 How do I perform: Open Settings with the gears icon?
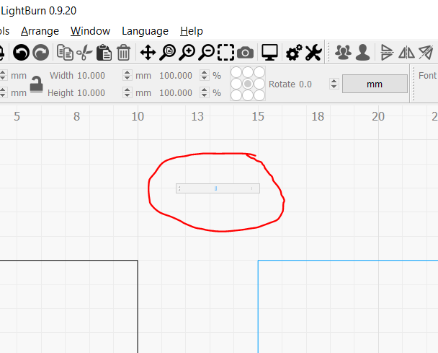pos(294,53)
